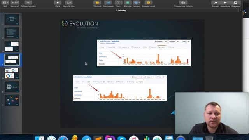This screenshot has height=140, width=249.
Task: Select the modxcms revolution GitHub screenshot image
Action: (x=120, y=88)
